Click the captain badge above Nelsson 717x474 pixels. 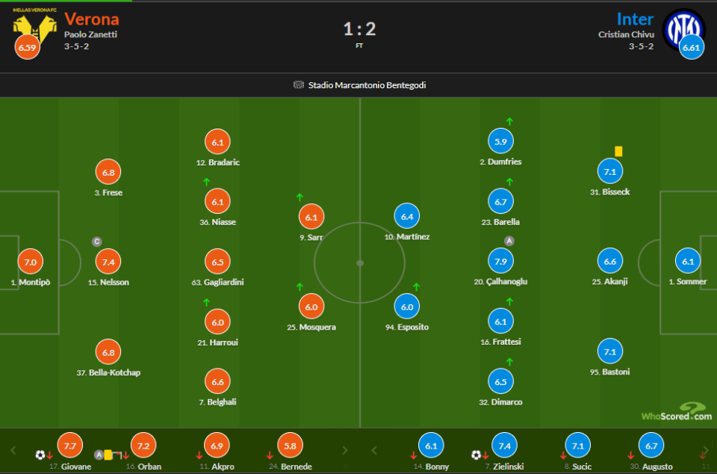coord(96,241)
